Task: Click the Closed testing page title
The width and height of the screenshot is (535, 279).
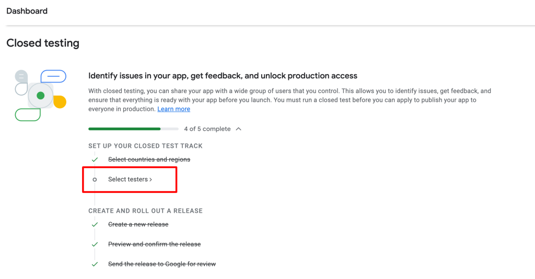Action: (x=43, y=43)
